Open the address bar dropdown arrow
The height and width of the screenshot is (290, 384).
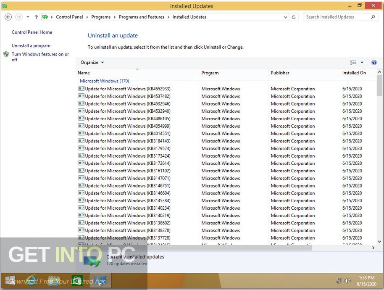click(285, 17)
